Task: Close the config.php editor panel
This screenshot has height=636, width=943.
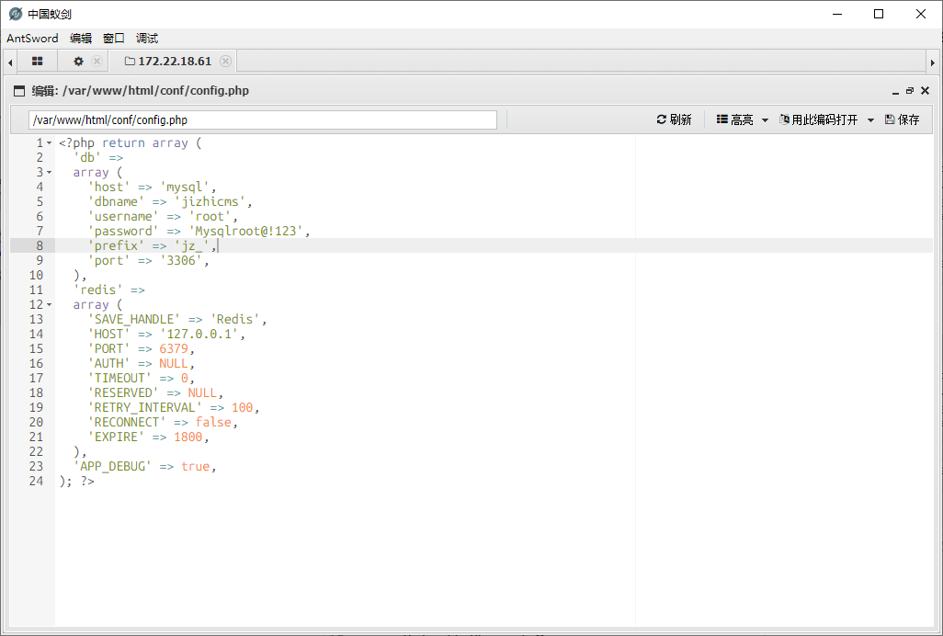Action: (x=925, y=91)
